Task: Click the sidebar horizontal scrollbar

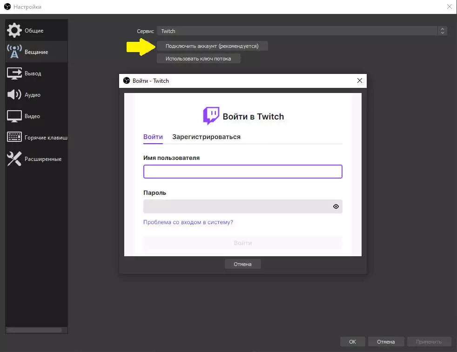Action: click(34, 330)
